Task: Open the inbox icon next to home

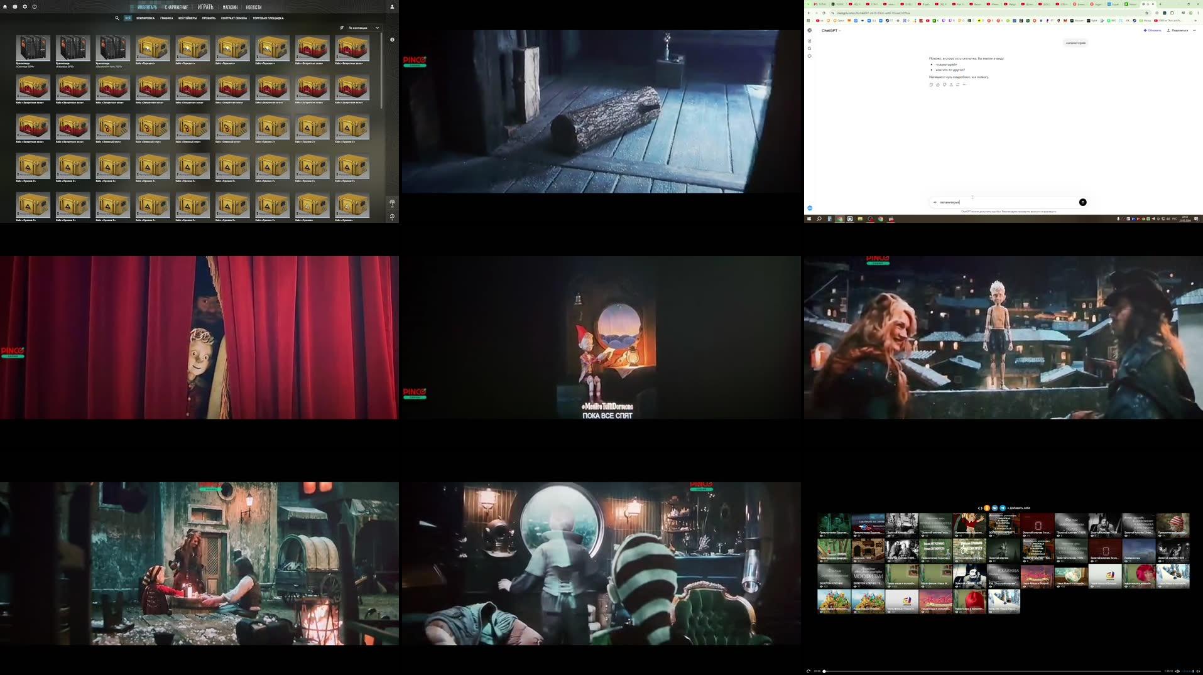Action: click(15, 7)
